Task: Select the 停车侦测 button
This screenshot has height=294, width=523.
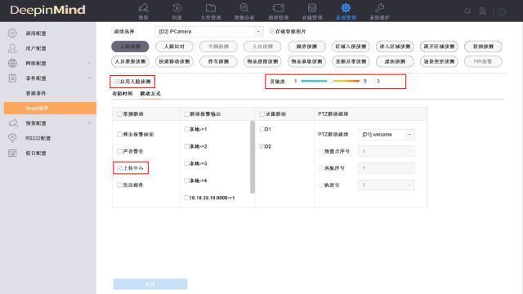Action: click(218, 61)
